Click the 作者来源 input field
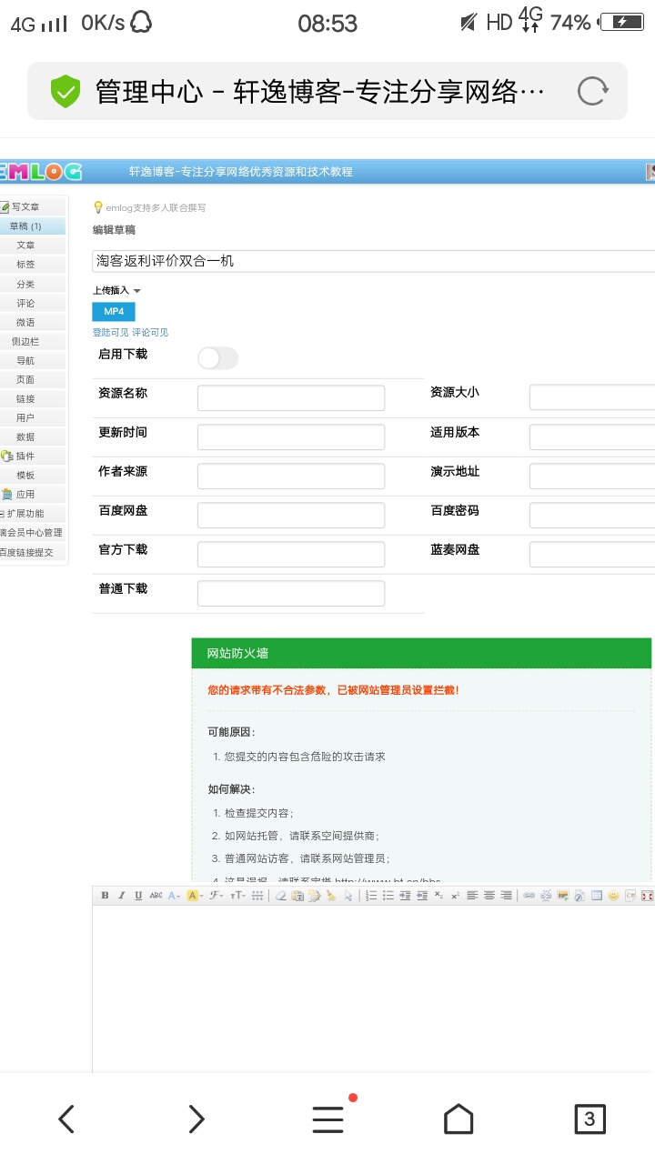 click(x=291, y=476)
